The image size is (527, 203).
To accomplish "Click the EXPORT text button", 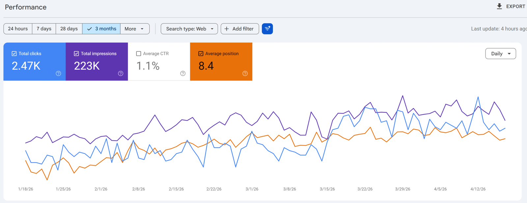I will (x=515, y=6).
